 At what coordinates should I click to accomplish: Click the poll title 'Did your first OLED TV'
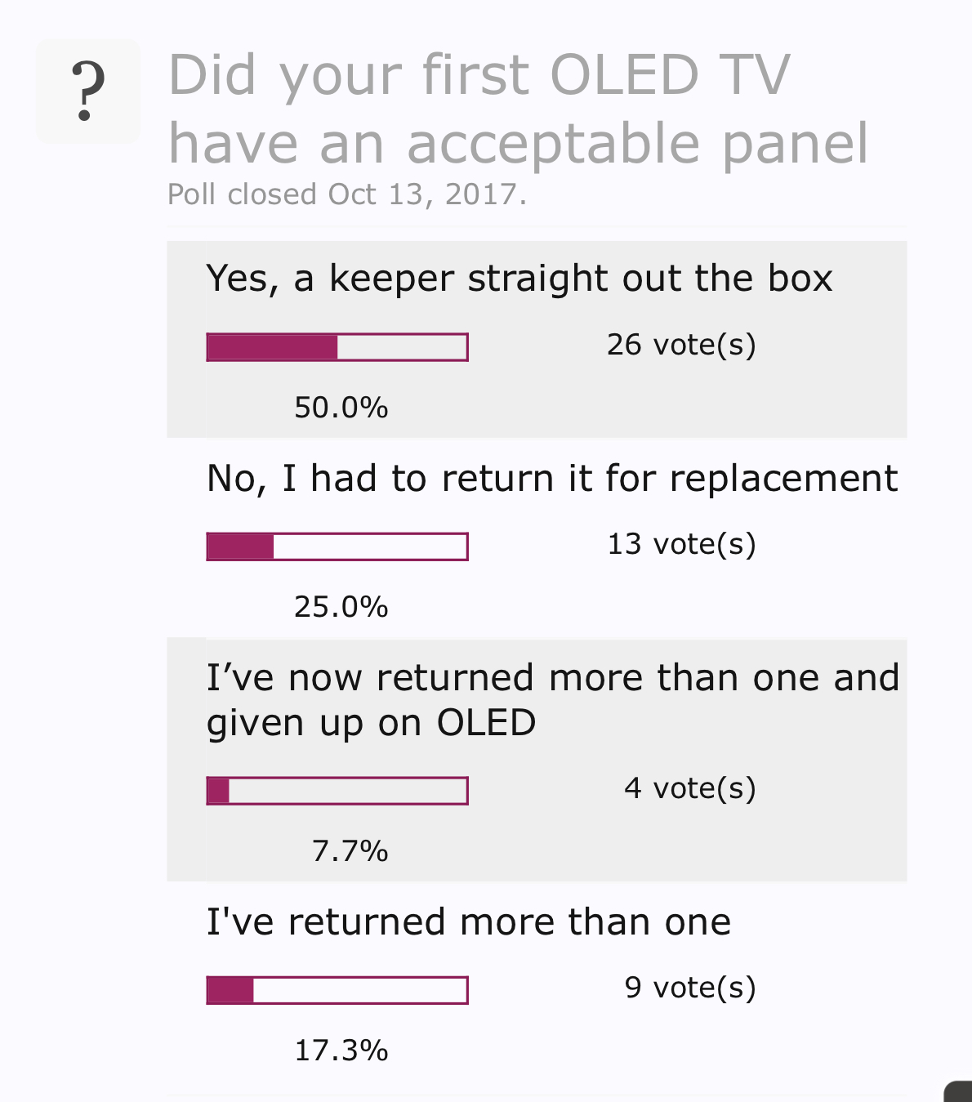[x=479, y=75]
